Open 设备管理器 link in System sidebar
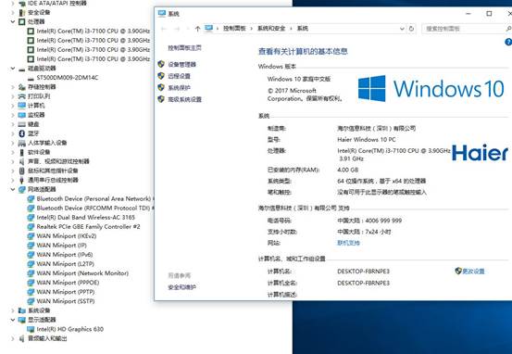The height and width of the screenshot is (354, 512). (x=181, y=64)
